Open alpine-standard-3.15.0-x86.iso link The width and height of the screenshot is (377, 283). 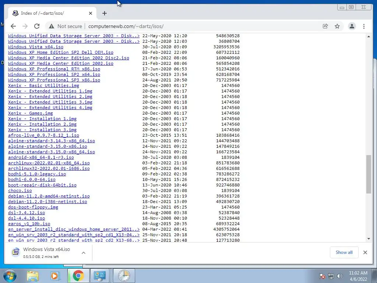coord(47,146)
